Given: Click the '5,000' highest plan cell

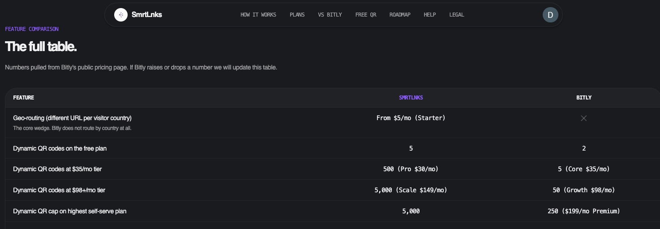Looking at the screenshot, I should click(411, 212).
